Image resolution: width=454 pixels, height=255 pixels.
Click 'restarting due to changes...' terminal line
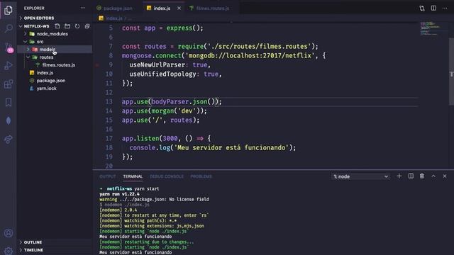tap(159, 242)
